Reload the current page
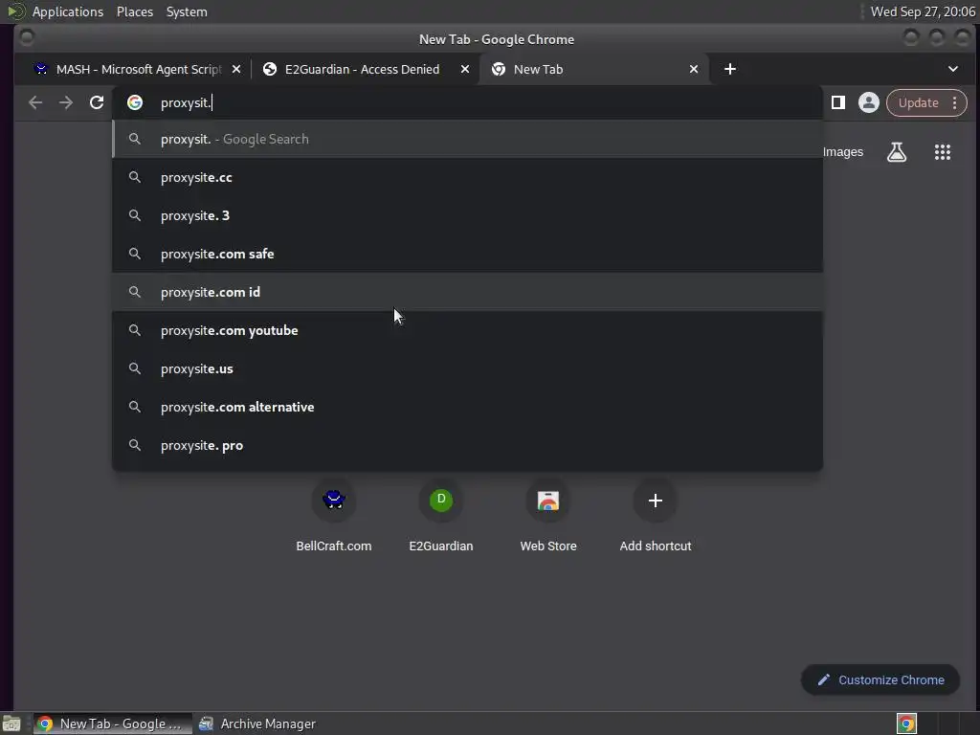This screenshot has height=735, width=980. [97, 102]
